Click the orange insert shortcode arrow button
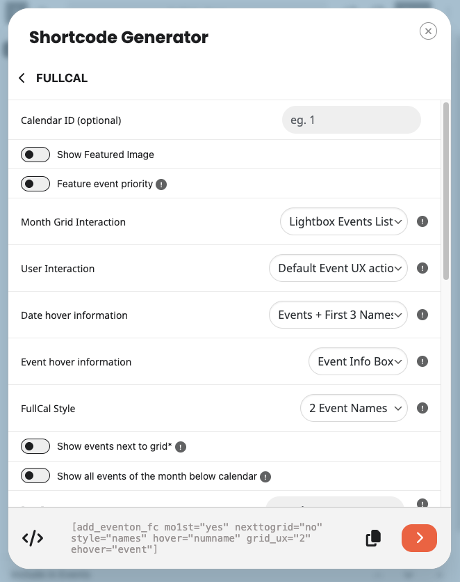Viewport: 460px width, 582px height. click(419, 538)
